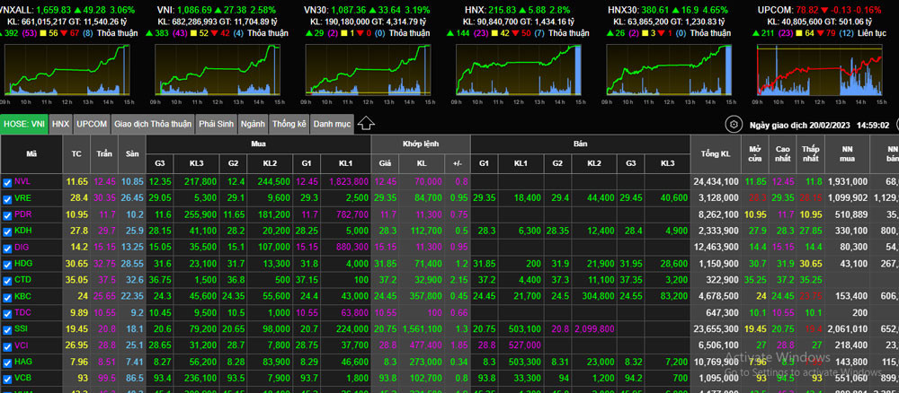Toggle the HAG row checkbox

click(x=8, y=362)
